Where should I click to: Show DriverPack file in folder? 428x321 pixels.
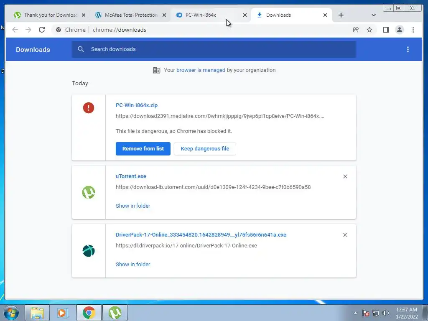(133, 264)
